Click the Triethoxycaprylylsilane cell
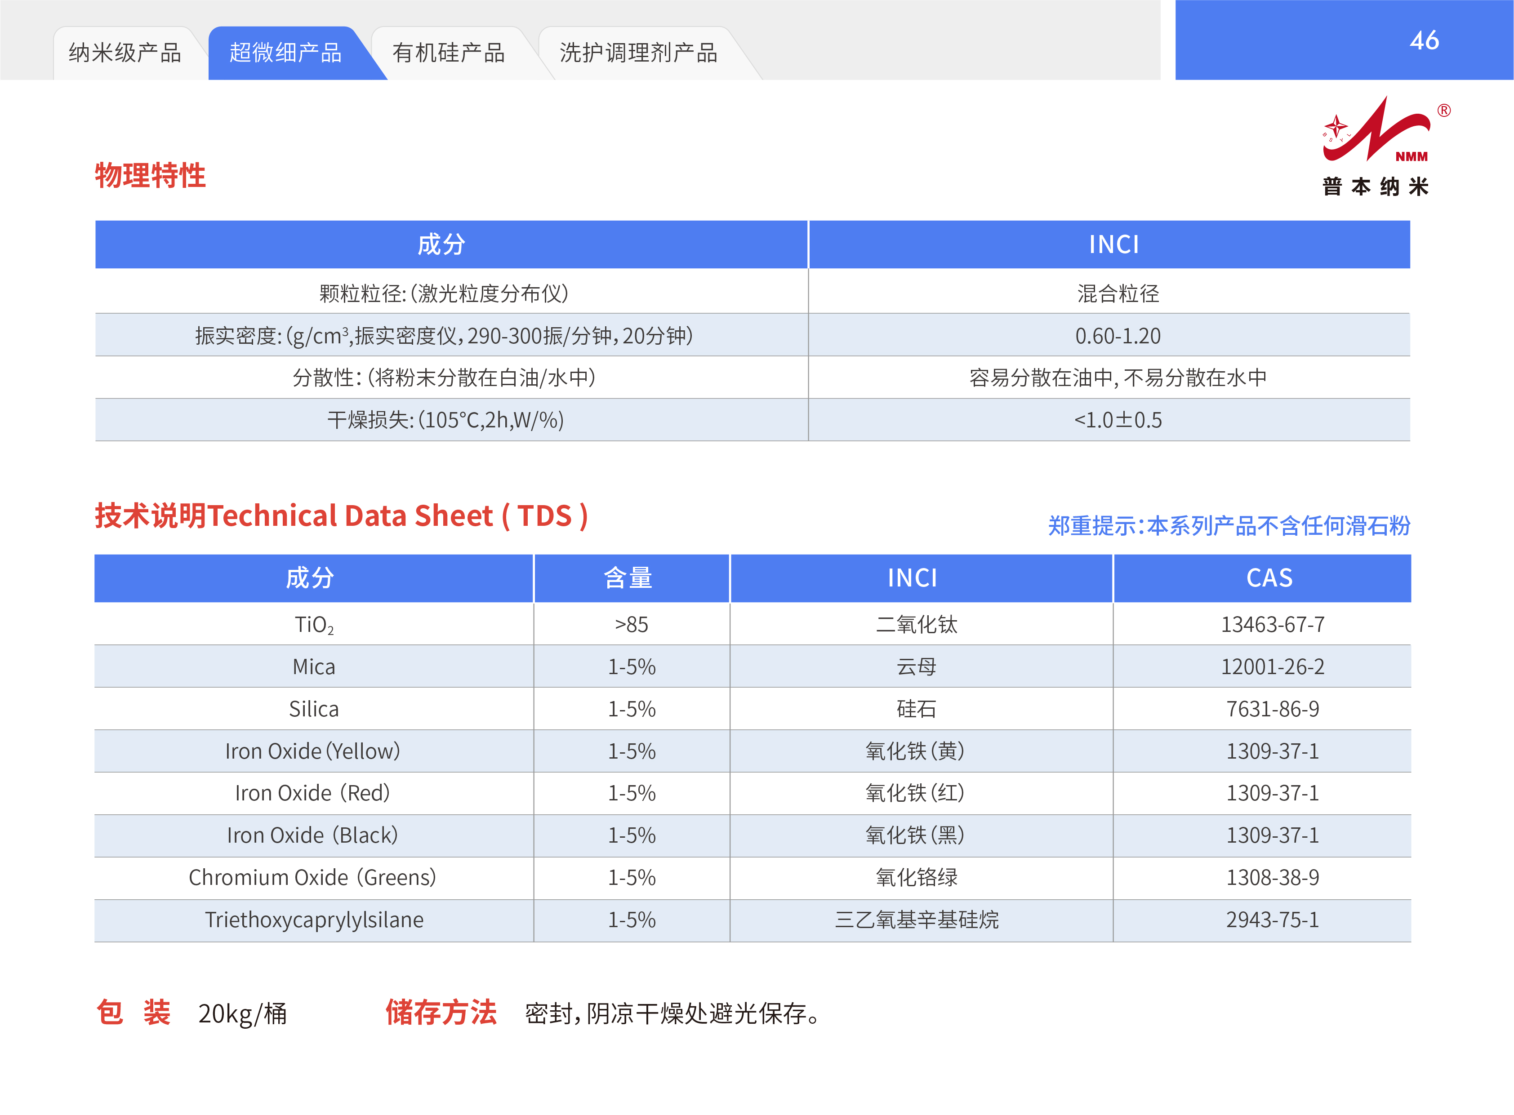The height and width of the screenshot is (1115, 1514). tap(314, 920)
